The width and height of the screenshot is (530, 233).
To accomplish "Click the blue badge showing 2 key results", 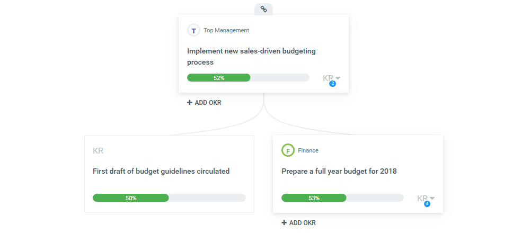I will pos(333,84).
